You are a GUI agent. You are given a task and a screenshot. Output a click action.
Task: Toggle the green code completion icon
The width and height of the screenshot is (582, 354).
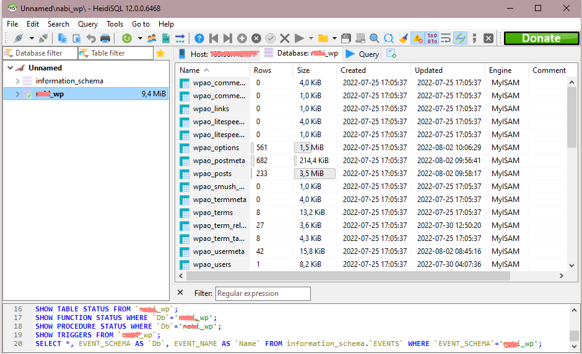click(460, 38)
